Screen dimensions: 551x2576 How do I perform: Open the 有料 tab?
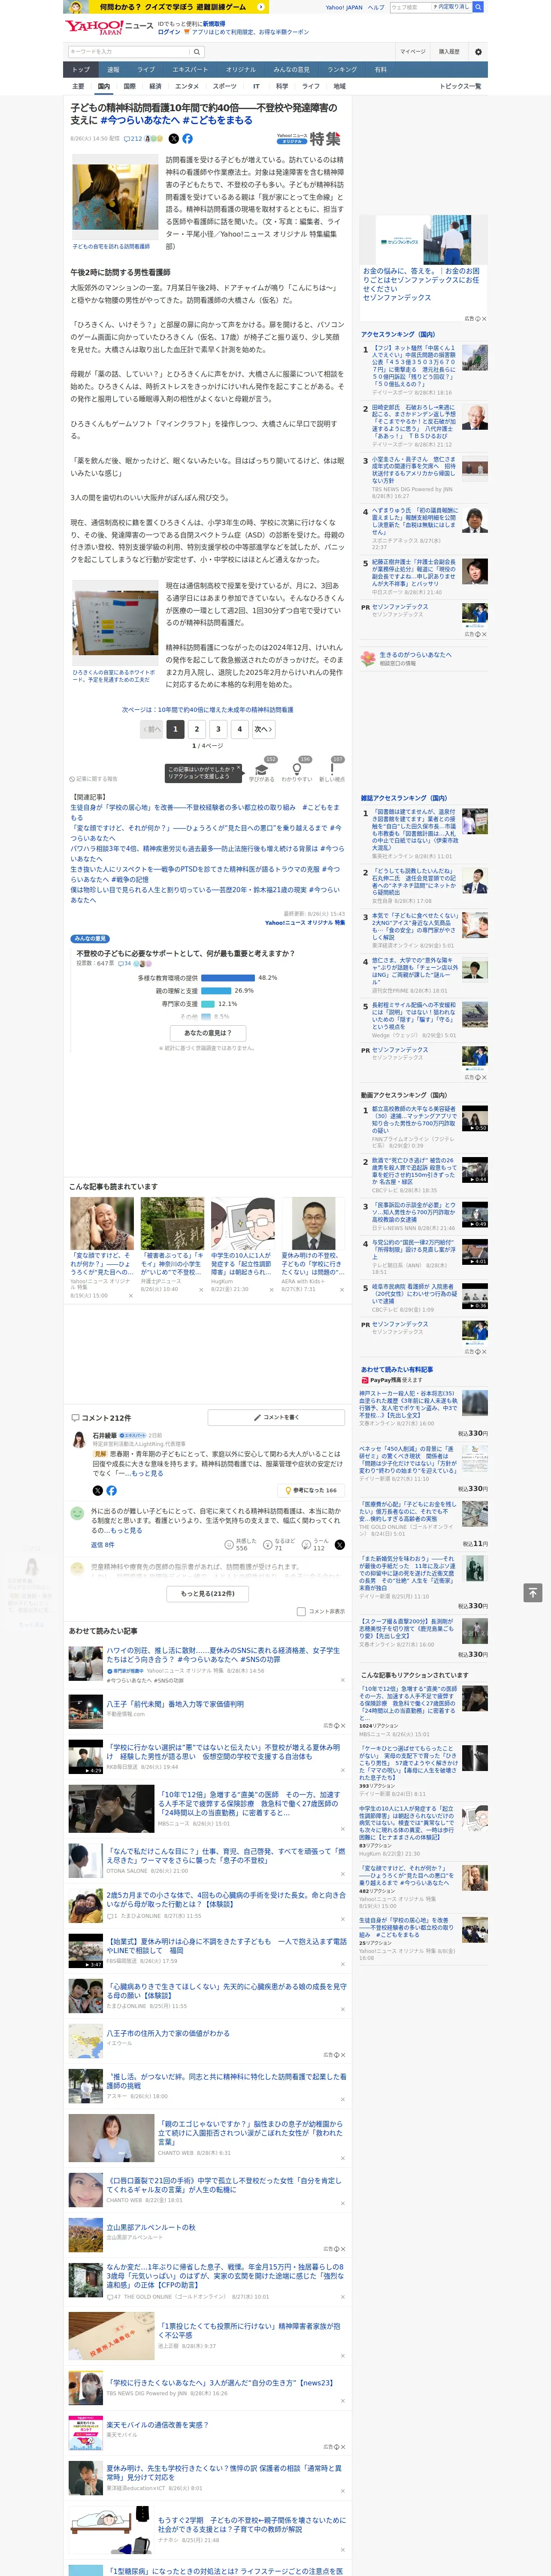[380, 69]
